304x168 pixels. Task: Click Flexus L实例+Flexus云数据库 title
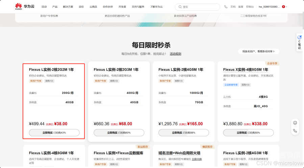[x=119, y=153]
